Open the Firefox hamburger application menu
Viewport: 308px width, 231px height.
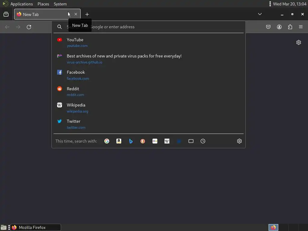[301, 27]
